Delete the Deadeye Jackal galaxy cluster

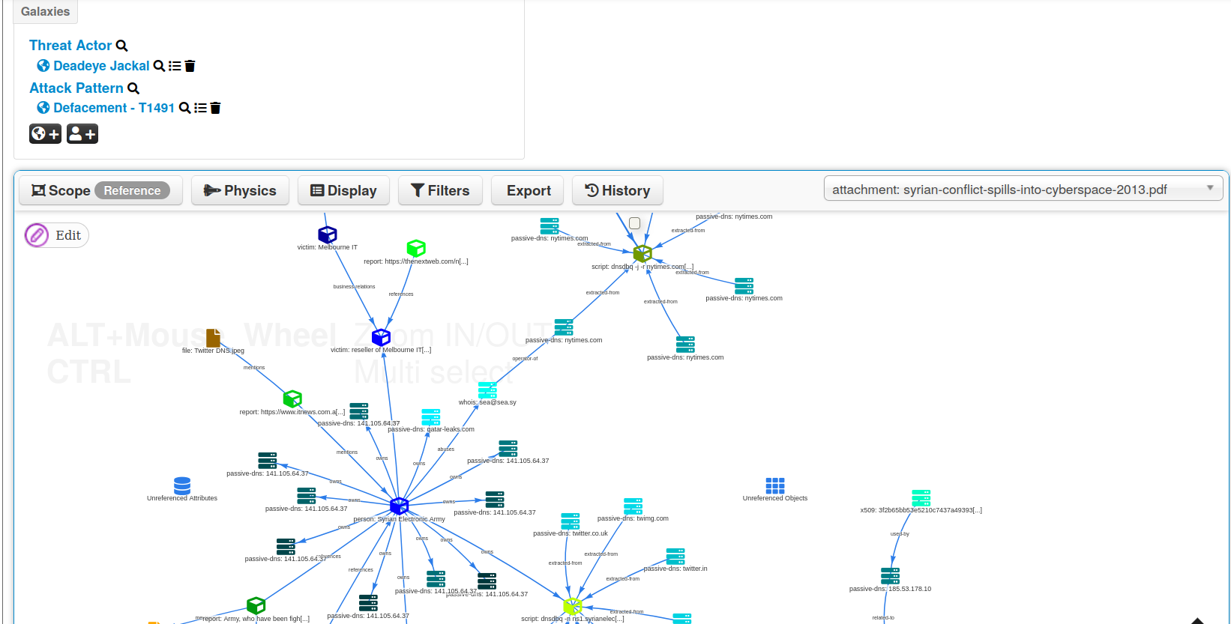[x=190, y=66]
